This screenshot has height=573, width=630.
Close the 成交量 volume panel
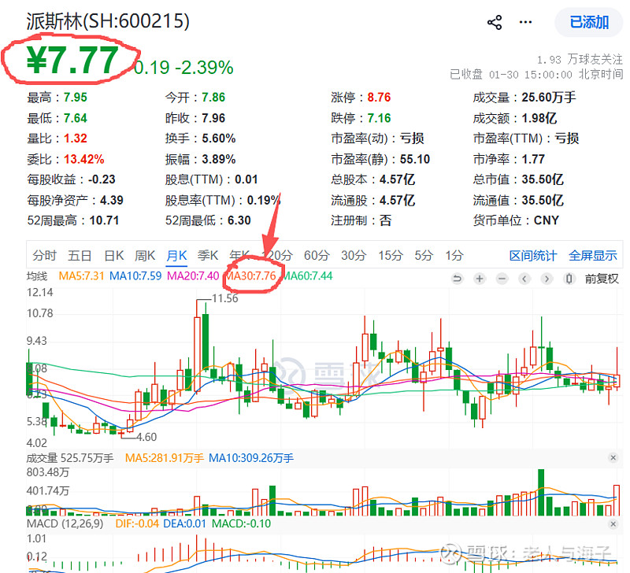tap(613, 457)
